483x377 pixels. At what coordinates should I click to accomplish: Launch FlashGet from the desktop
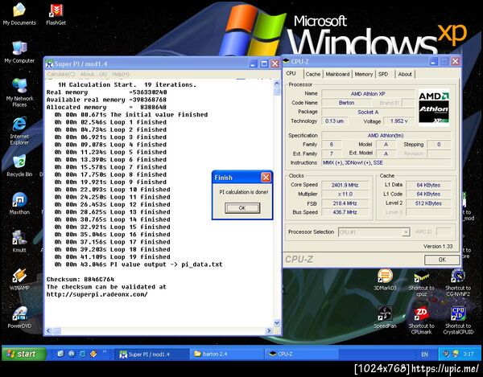click(x=56, y=14)
